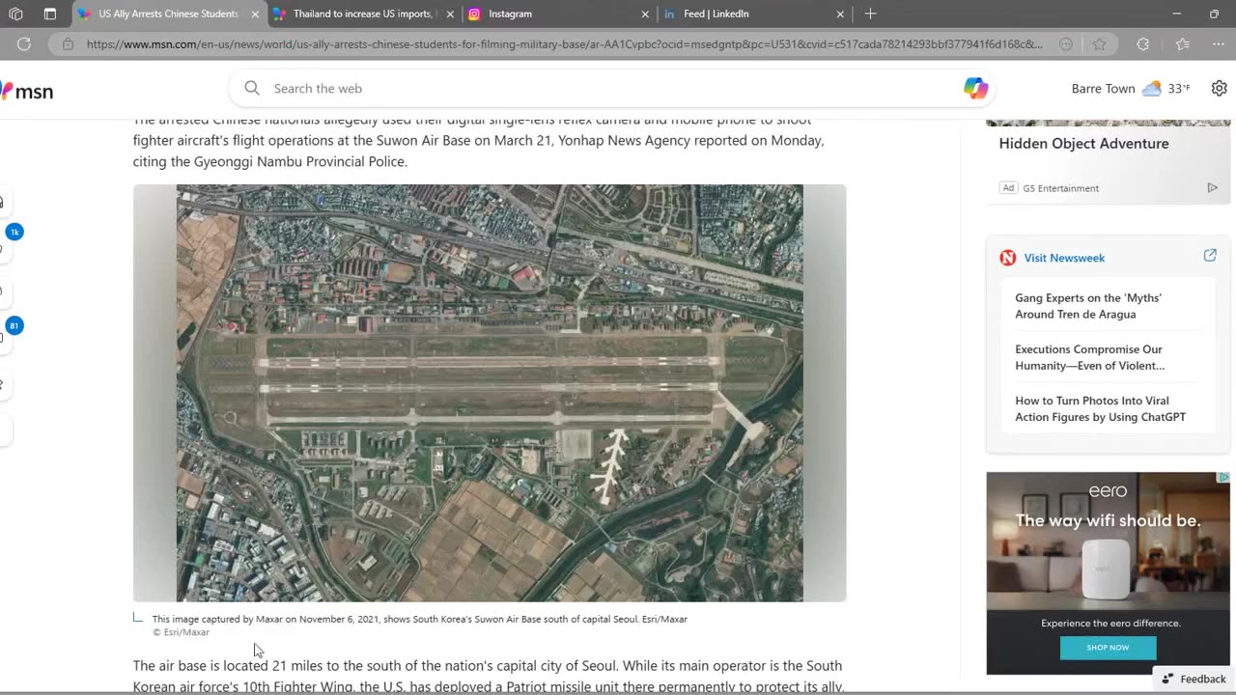Click the Search the web input field
1236x695 pixels.
608,89
